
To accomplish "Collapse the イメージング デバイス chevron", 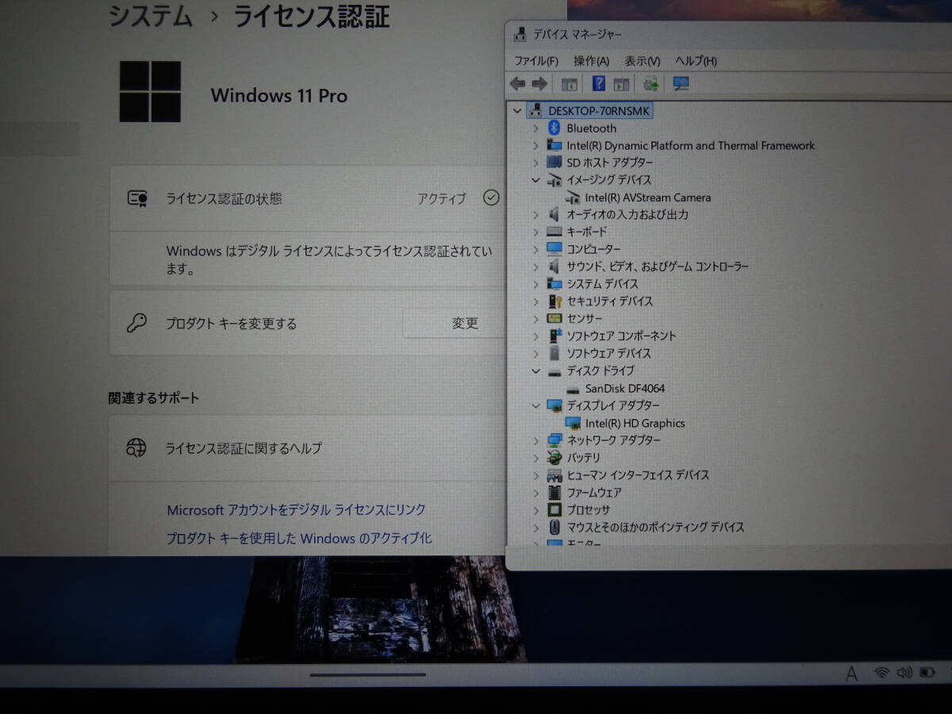I will (535, 180).
